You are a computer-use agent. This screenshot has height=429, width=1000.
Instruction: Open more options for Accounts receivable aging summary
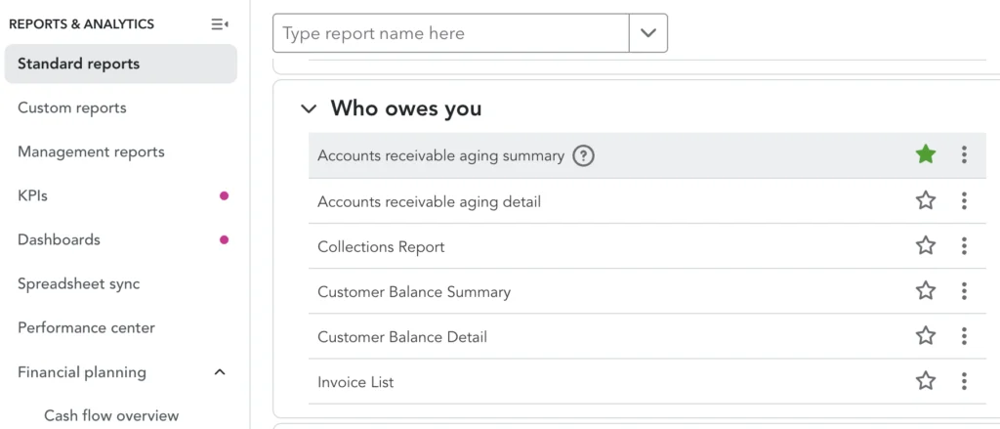click(964, 154)
